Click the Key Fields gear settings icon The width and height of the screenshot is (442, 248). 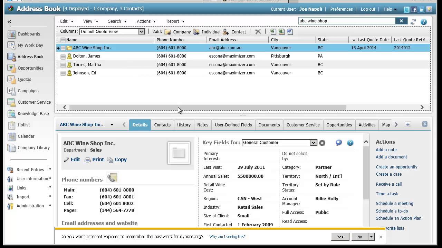322,143
